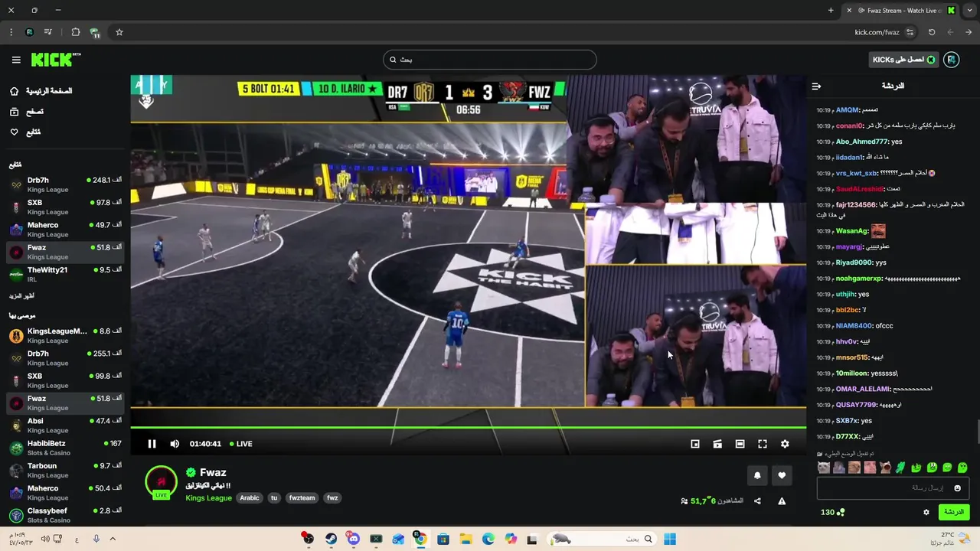Image resolution: width=980 pixels, height=551 pixels.
Task: Open Kings League category link below title
Action: [208, 497]
